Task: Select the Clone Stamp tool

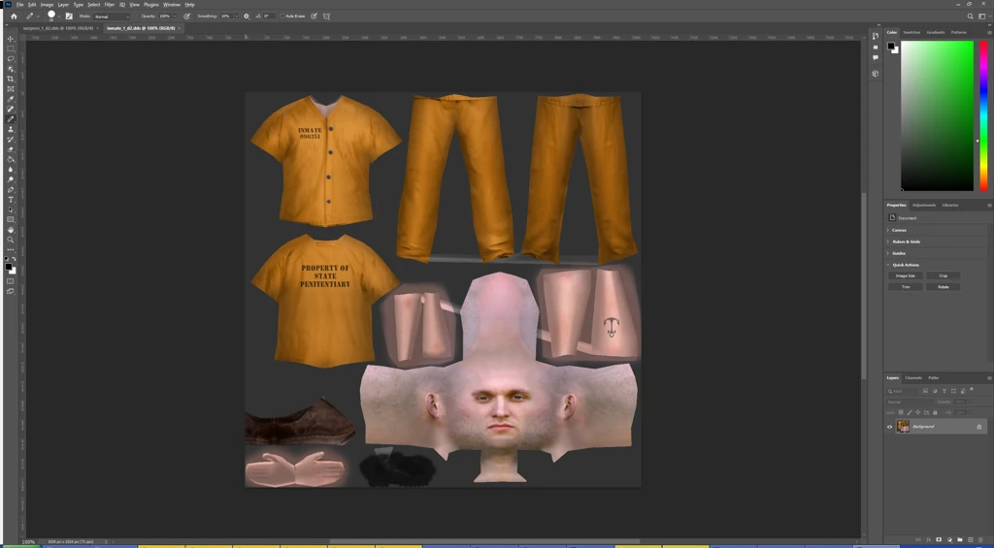Action: [10, 129]
